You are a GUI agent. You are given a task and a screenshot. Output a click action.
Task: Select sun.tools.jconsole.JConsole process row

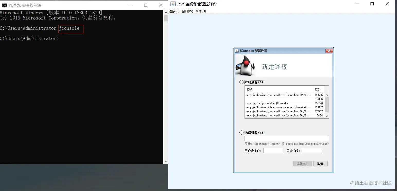point(285,103)
